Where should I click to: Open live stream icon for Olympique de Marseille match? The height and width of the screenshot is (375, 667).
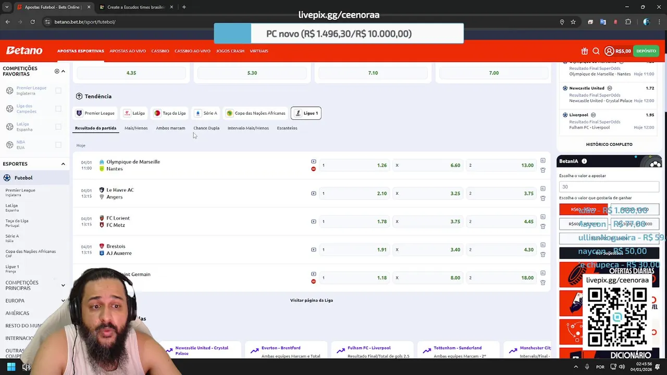pos(313,161)
